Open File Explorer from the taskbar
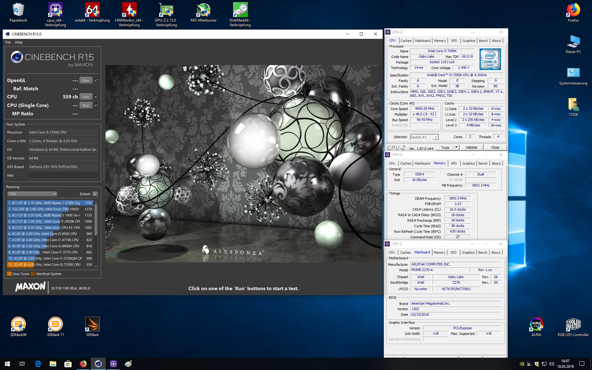This screenshot has height=370, width=592. tap(53, 364)
